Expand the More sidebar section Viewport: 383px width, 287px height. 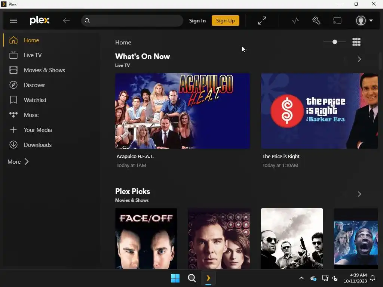[x=18, y=161]
